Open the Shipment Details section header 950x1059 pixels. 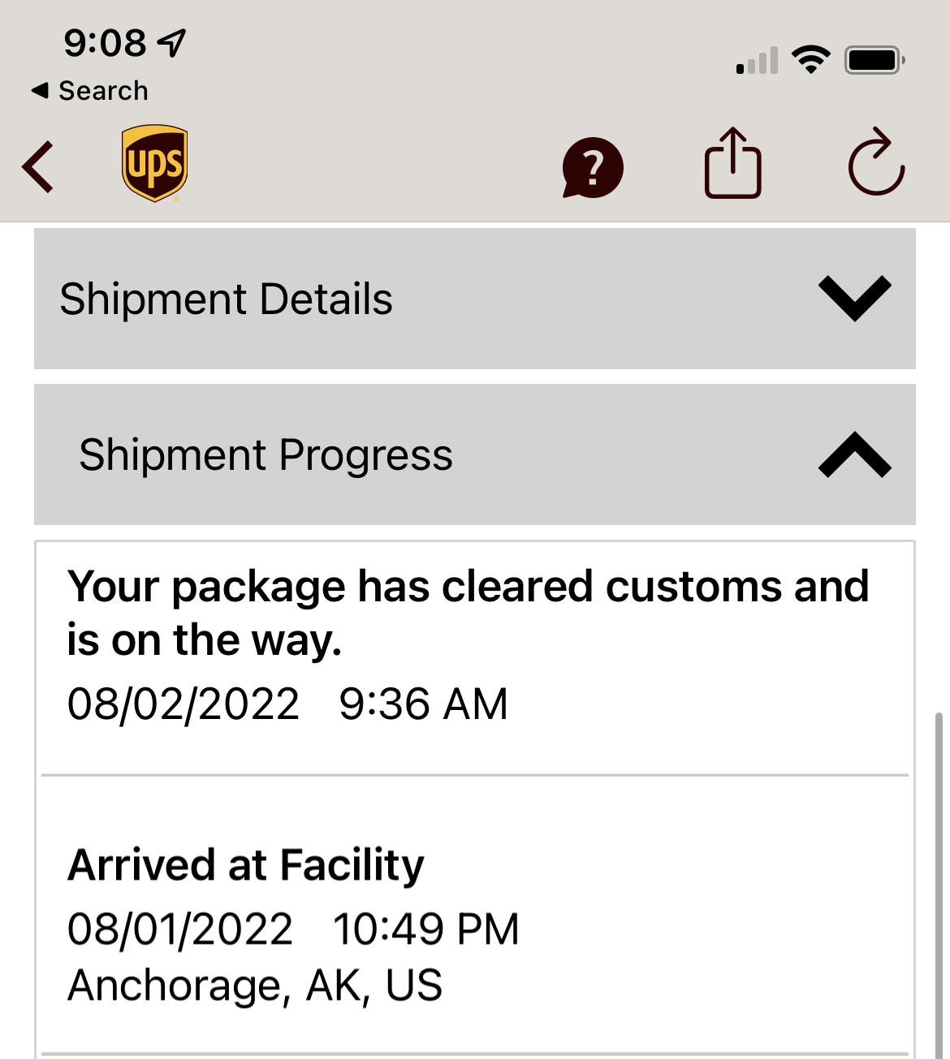[475, 299]
